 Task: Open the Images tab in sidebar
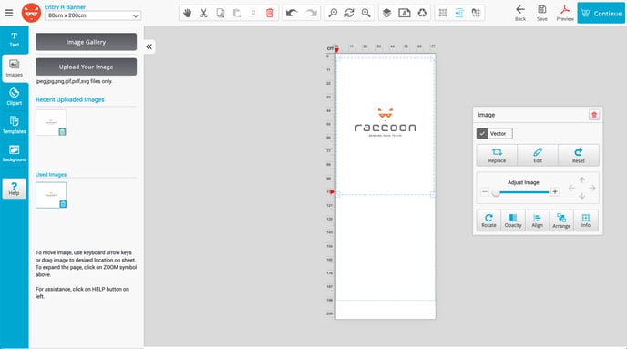14,68
